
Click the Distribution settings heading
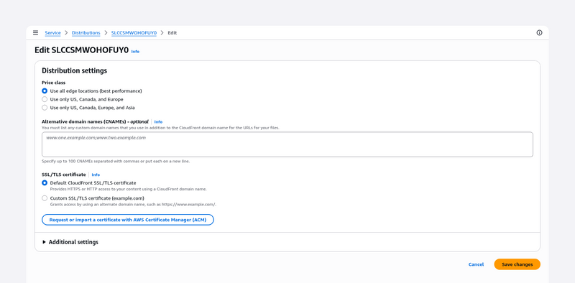point(75,70)
